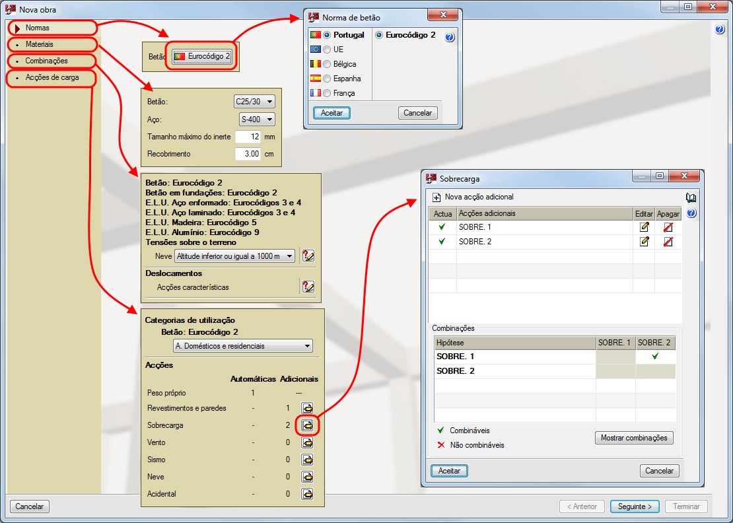
Task: Click Norma de betão window title icon
Action: [x=314, y=17]
